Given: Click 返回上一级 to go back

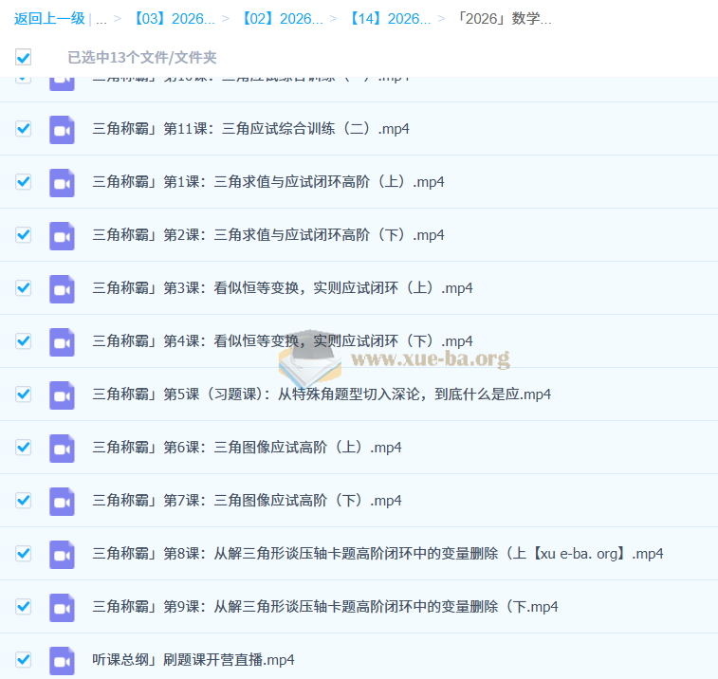Looking at the screenshot, I should tap(49, 19).
